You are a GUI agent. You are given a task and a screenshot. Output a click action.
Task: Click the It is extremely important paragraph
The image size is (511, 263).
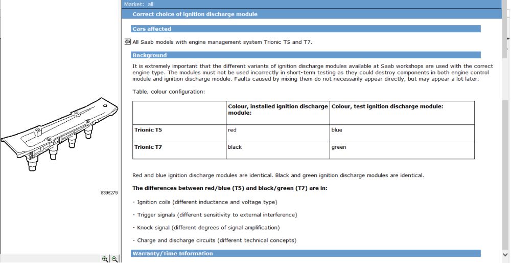[x=313, y=73]
